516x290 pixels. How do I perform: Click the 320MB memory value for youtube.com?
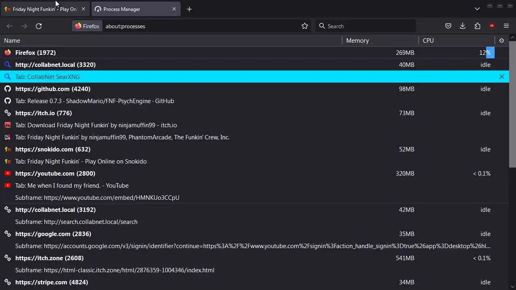tap(405, 173)
